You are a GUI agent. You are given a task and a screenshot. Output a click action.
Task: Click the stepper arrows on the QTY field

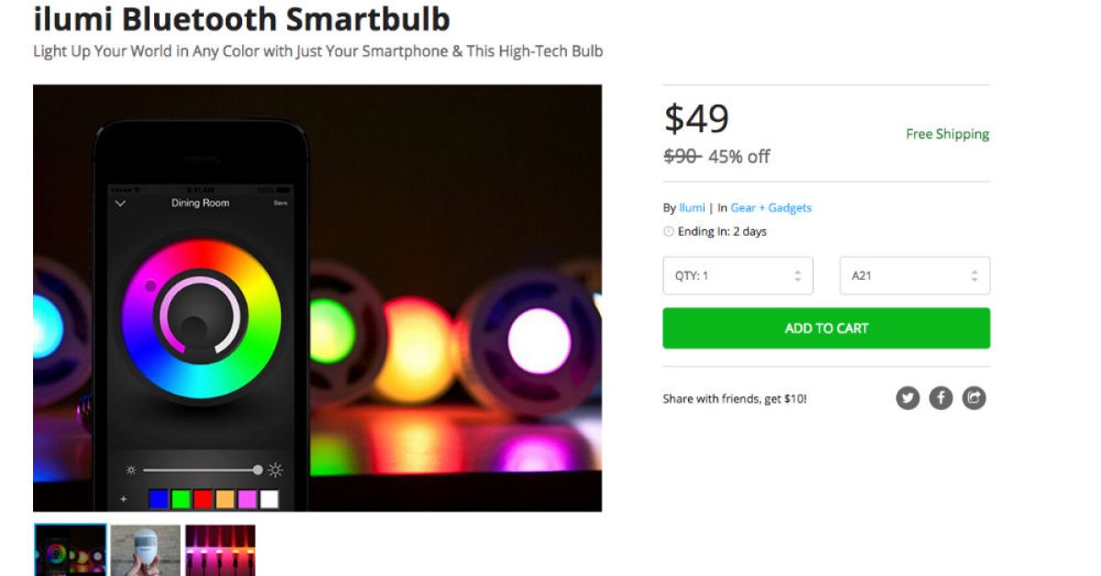pos(797,275)
